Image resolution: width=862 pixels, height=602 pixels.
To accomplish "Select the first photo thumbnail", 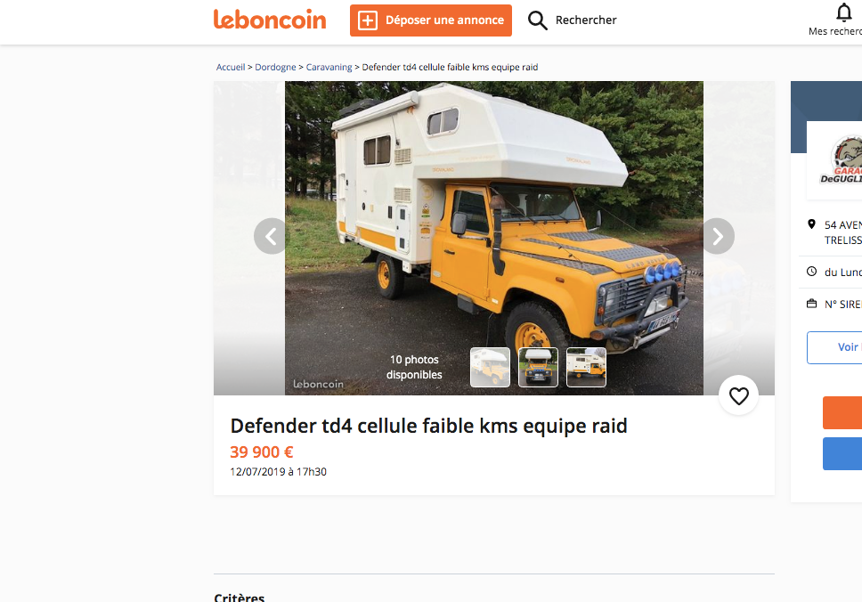I will click(490, 367).
